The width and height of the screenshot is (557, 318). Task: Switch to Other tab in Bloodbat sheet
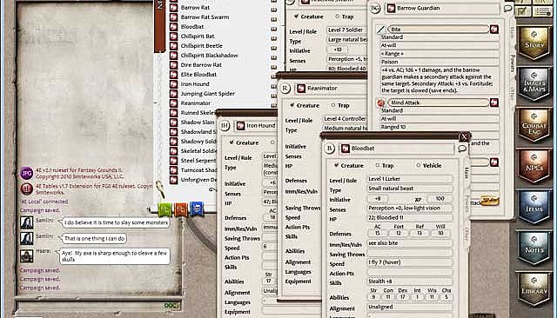[466, 234]
